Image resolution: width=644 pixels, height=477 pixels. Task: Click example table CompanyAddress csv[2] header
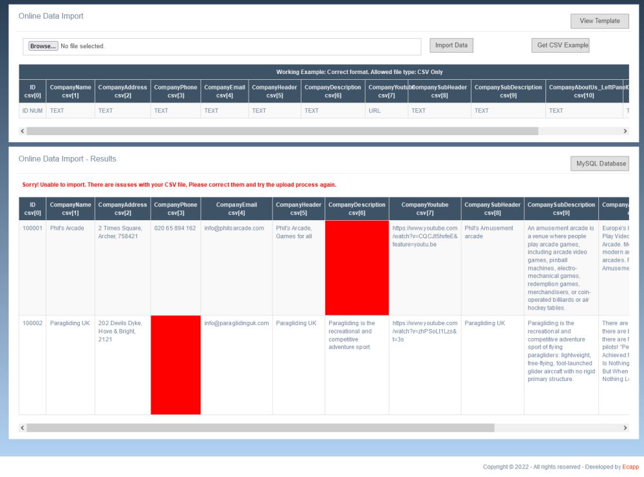pos(122,91)
